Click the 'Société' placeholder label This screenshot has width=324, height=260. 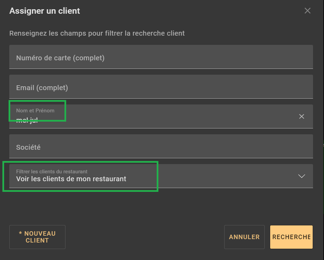click(x=28, y=147)
